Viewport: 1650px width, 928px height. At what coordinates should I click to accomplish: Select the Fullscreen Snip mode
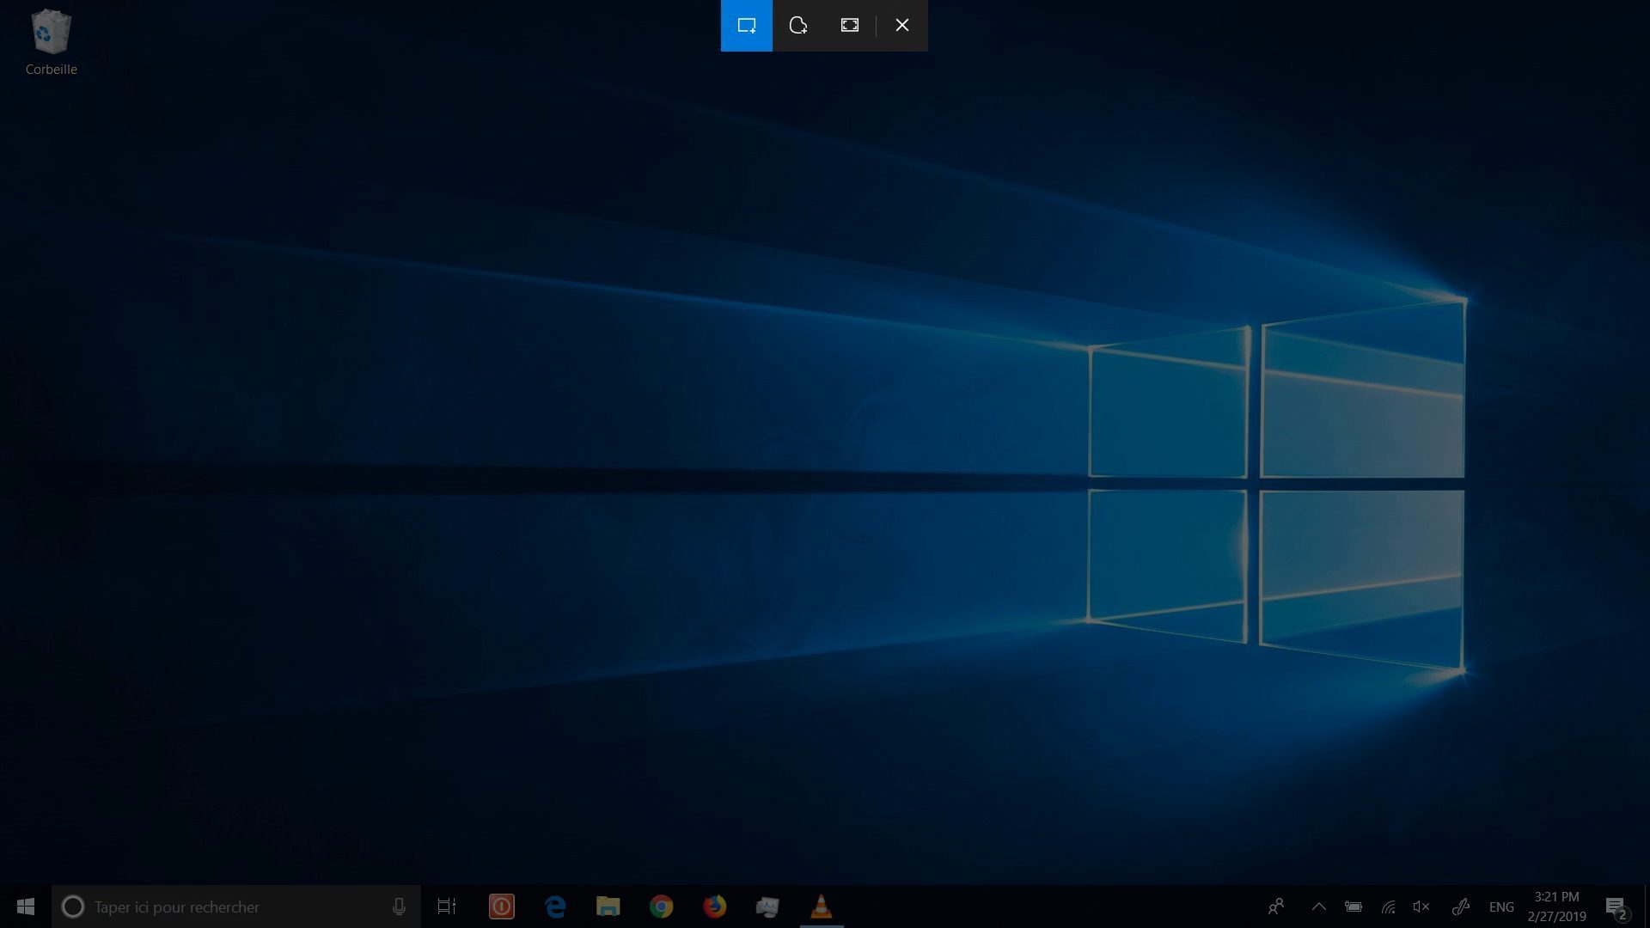point(850,26)
